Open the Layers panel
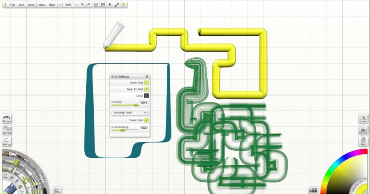This screenshot has height=194, width=370. coord(363,118)
